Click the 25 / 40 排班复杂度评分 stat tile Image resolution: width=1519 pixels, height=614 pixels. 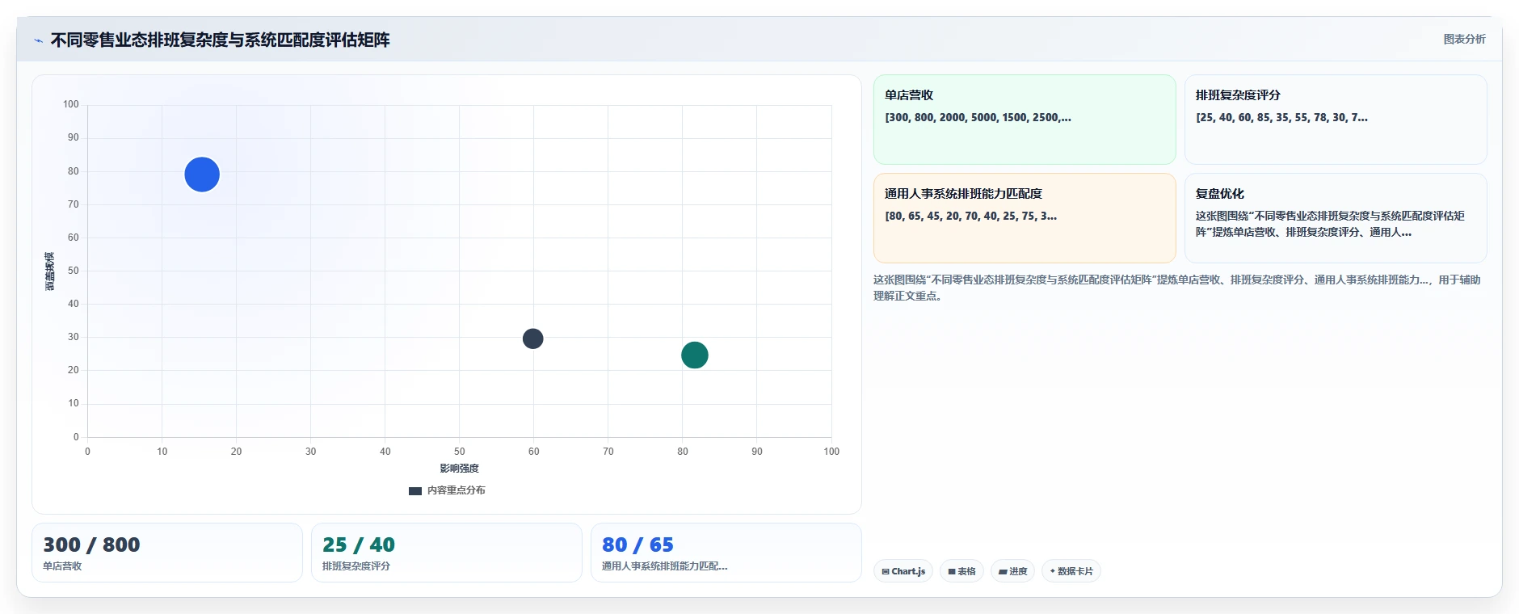447,553
